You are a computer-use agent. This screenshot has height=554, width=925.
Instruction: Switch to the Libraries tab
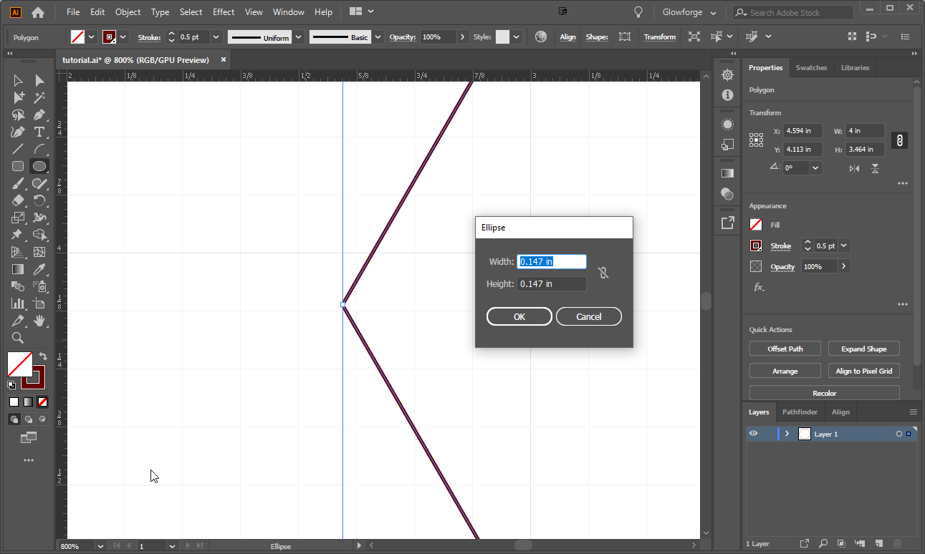pyautogui.click(x=855, y=67)
